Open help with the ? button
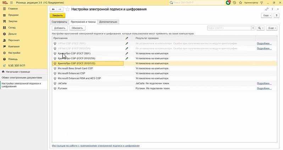This screenshot has height=150, width=283. pos(276,16)
